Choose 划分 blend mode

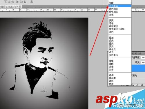[120, 69]
